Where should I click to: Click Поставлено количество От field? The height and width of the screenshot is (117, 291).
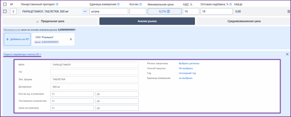[x=72, y=101]
